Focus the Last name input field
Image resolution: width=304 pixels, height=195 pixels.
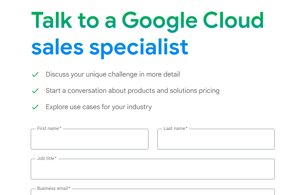click(x=216, y=139)
